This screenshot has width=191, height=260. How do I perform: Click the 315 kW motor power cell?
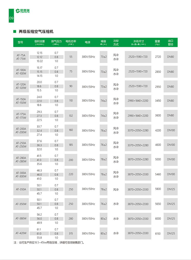pyautogui.click(x=71, y=233)
